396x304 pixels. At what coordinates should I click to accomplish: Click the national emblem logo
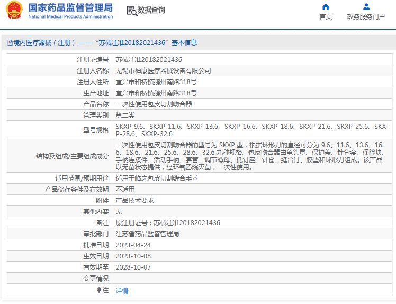point(14,10)
